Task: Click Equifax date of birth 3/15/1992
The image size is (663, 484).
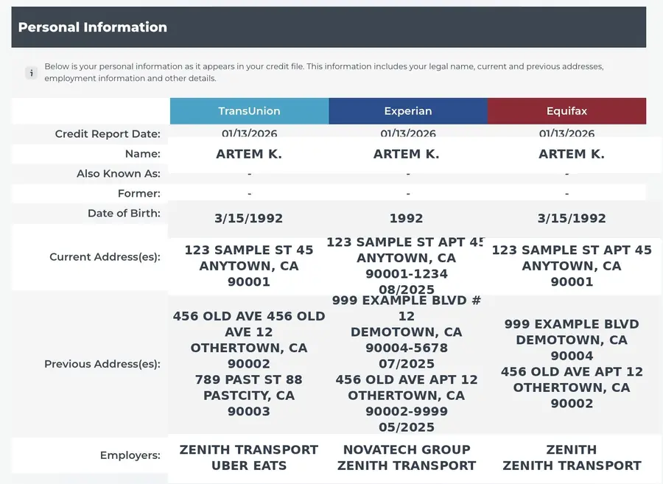Action: point(572,218)
